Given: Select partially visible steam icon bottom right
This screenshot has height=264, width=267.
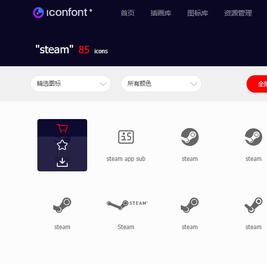Looking at the screenshot, I should (254, 205).
